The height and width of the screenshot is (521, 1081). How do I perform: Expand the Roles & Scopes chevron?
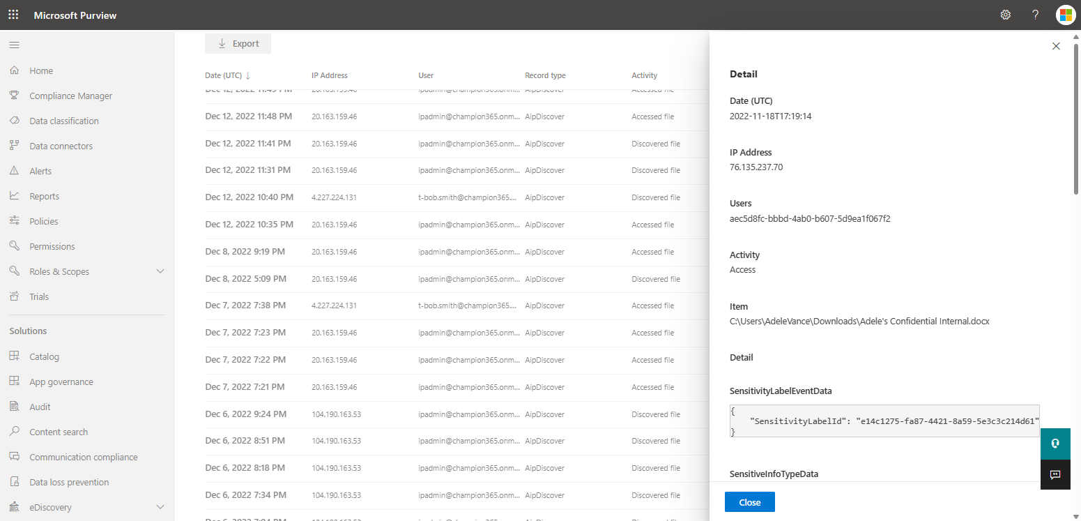pyautogui.click(x=160, y=271)
